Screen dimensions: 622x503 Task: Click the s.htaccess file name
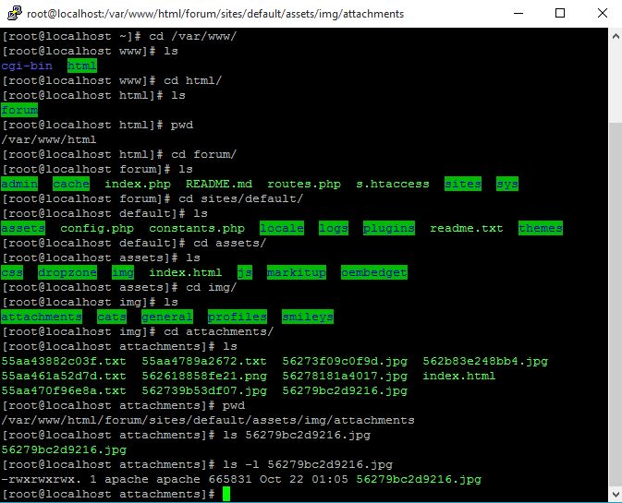pos(393,184)
